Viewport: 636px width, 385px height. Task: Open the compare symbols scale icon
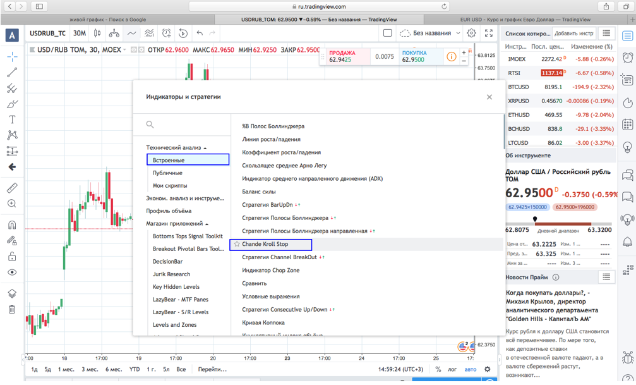click(114, 34)
